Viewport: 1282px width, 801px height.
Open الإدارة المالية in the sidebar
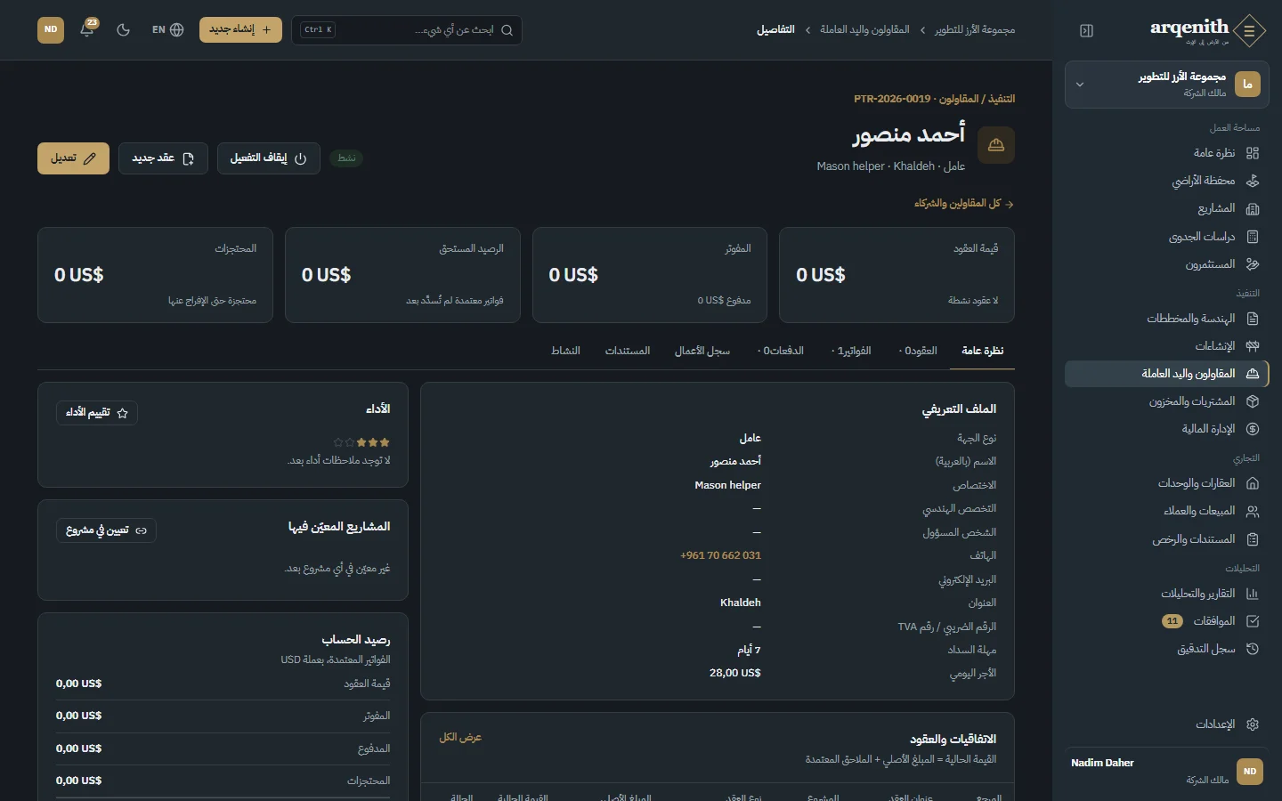1166,429
